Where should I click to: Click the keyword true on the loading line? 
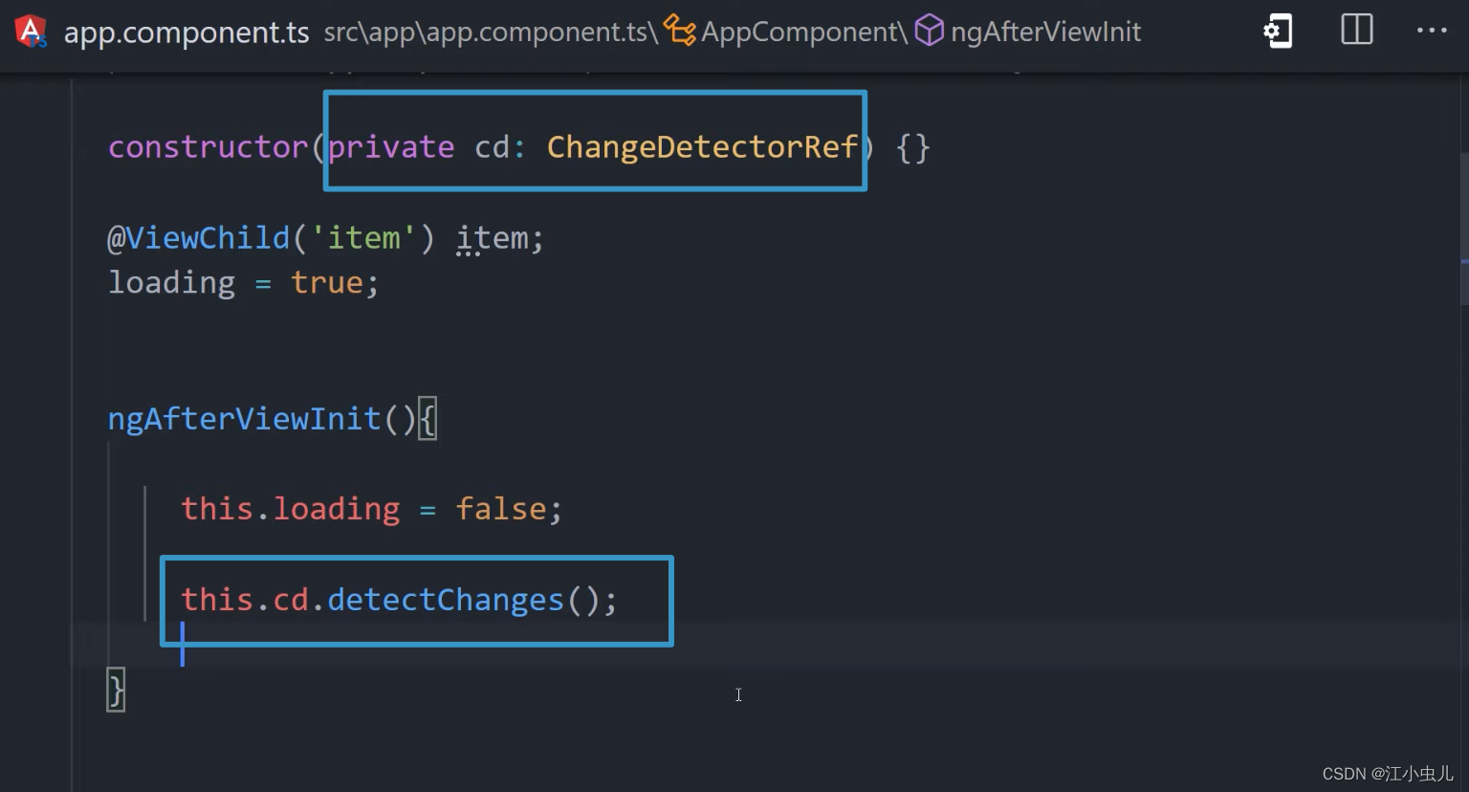(327, 282)
